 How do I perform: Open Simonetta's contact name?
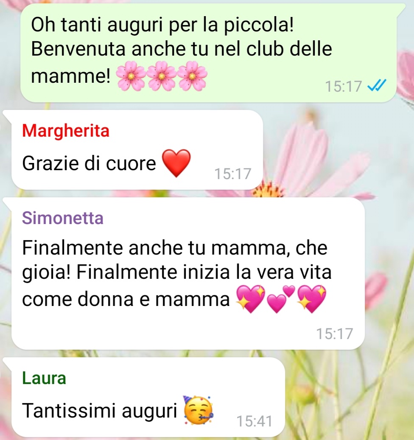coord(62,218)
